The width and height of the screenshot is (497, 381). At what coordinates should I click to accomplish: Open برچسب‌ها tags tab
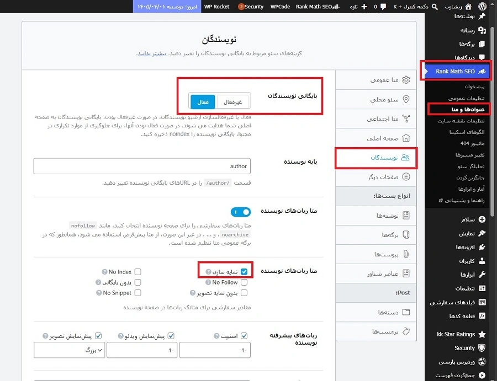[x=376, y=331]
